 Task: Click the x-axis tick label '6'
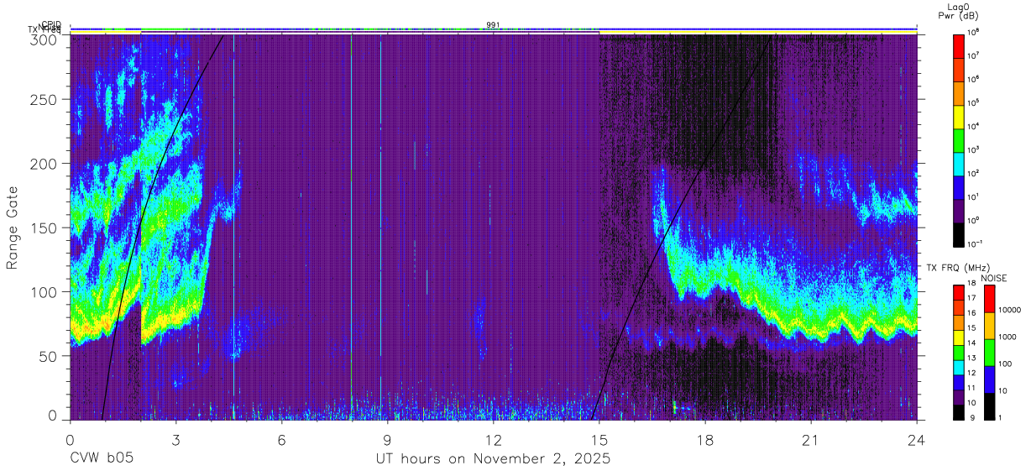[x=282, y=439]
